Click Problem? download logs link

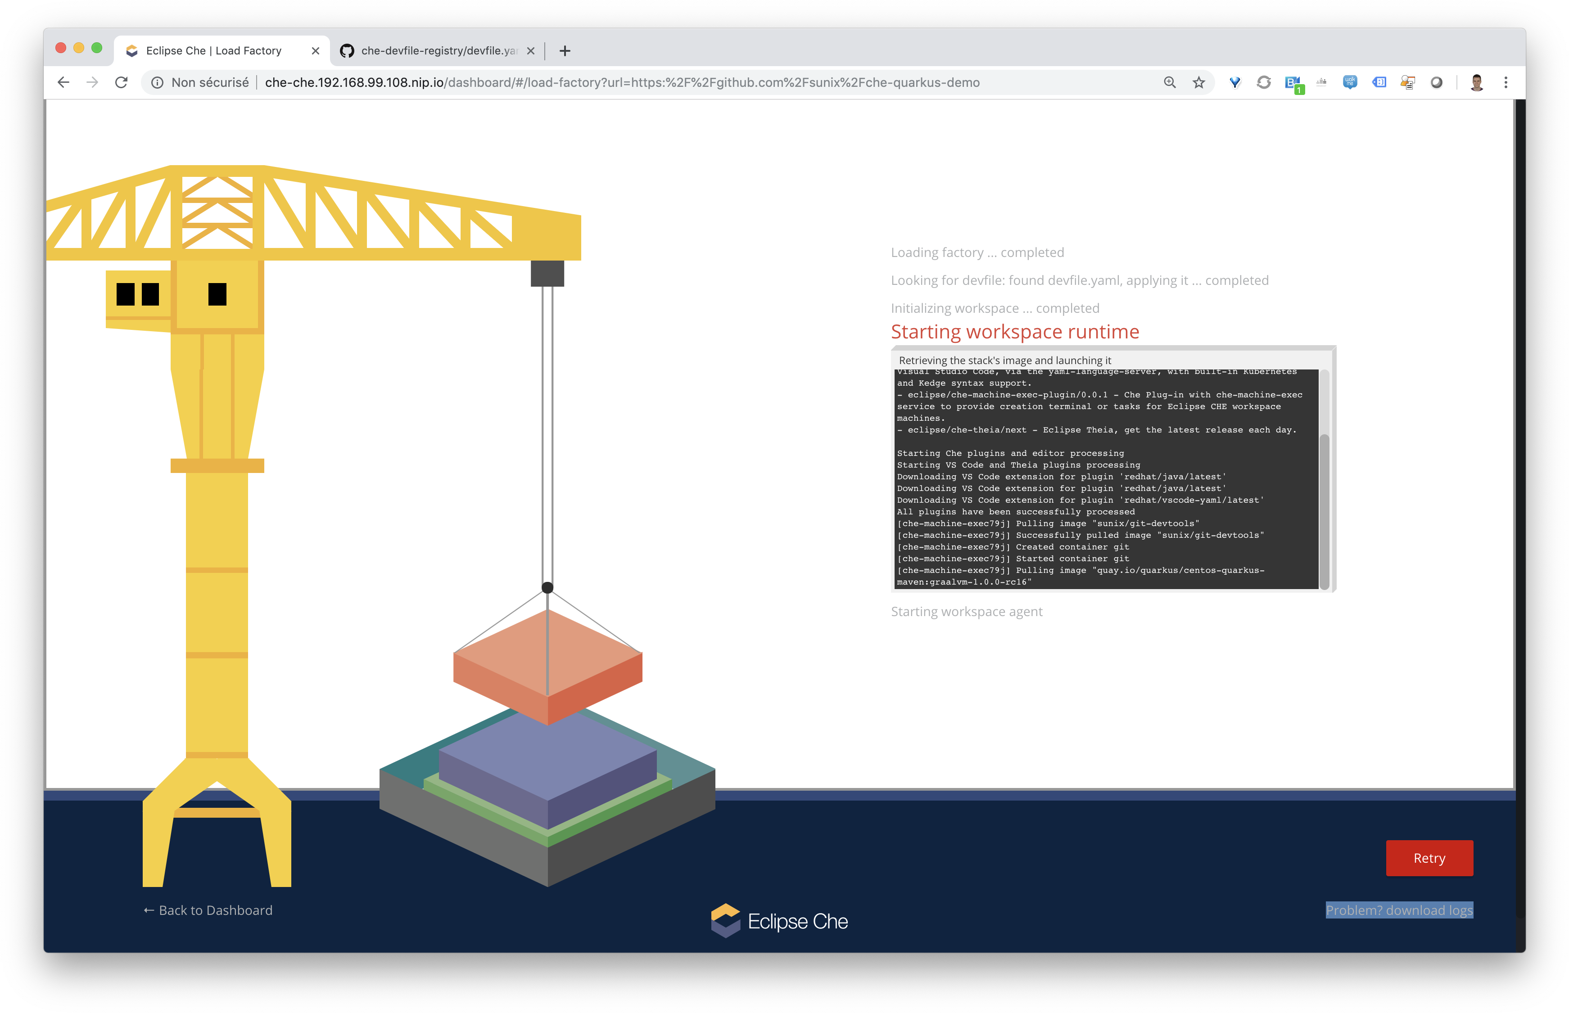pos(1399,910)
